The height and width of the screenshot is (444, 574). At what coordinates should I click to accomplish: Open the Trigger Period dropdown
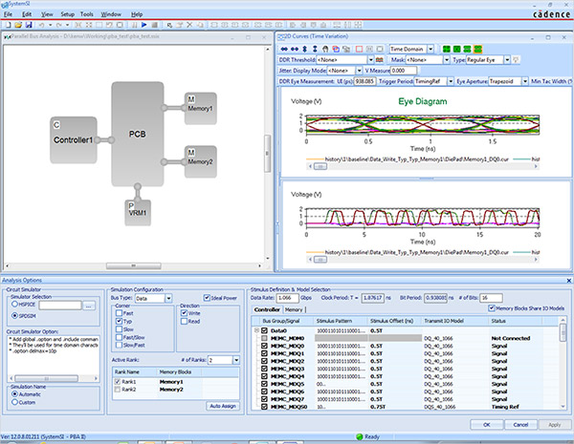(451, 81)
